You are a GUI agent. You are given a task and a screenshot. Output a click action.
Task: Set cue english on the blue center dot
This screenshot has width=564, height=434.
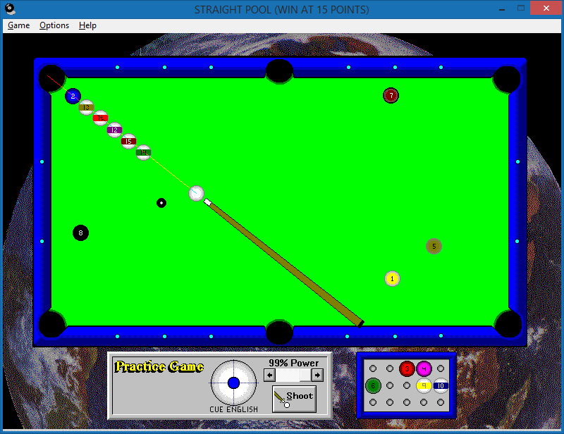click(234, 383)
